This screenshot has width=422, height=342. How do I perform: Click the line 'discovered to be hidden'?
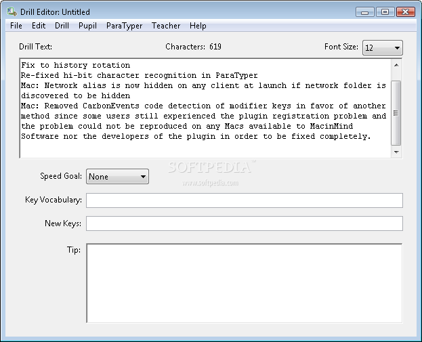pyautogui.click(x=76, y=95)
